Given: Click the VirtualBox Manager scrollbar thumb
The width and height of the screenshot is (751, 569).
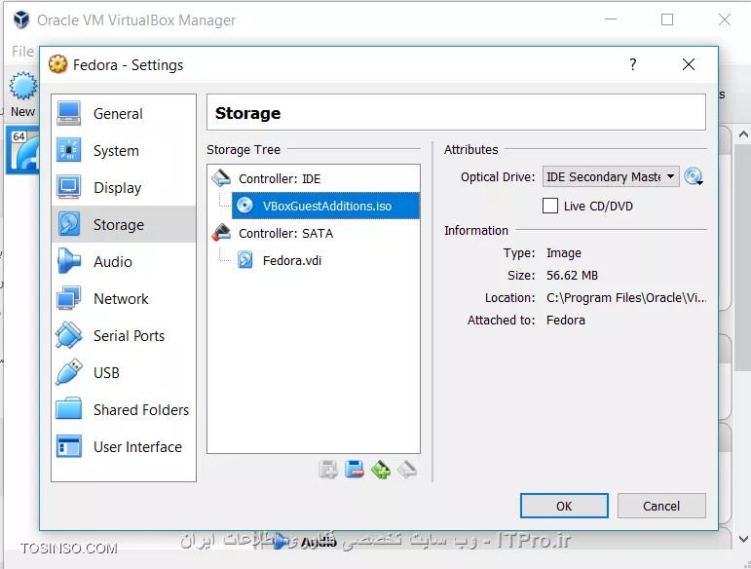Looking at the screenshot, I should coord(743,257).
